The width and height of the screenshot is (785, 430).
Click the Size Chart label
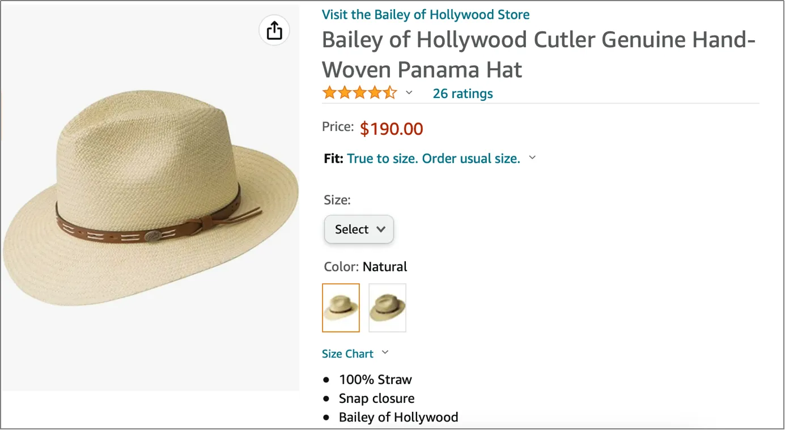pos(347,352)
